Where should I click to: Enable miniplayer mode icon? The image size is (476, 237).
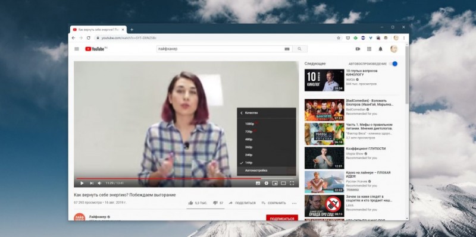pyautogui.click(x=275, y=183)
